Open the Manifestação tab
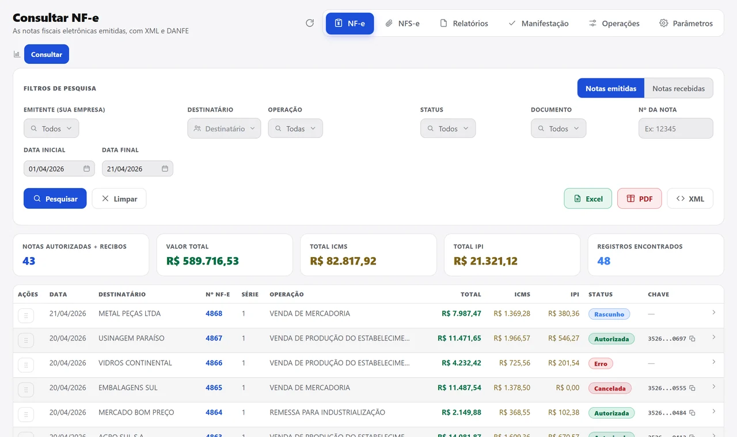This screenshot has height=437, width=737. [538, 24]
